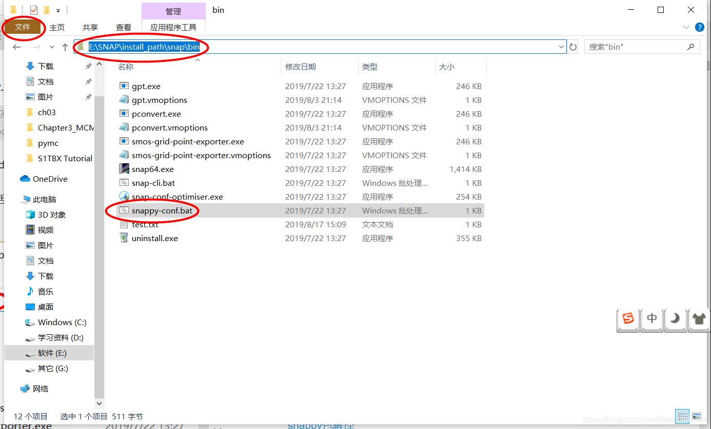Select the gpt.vmoptions file icon

click(124, 100)
